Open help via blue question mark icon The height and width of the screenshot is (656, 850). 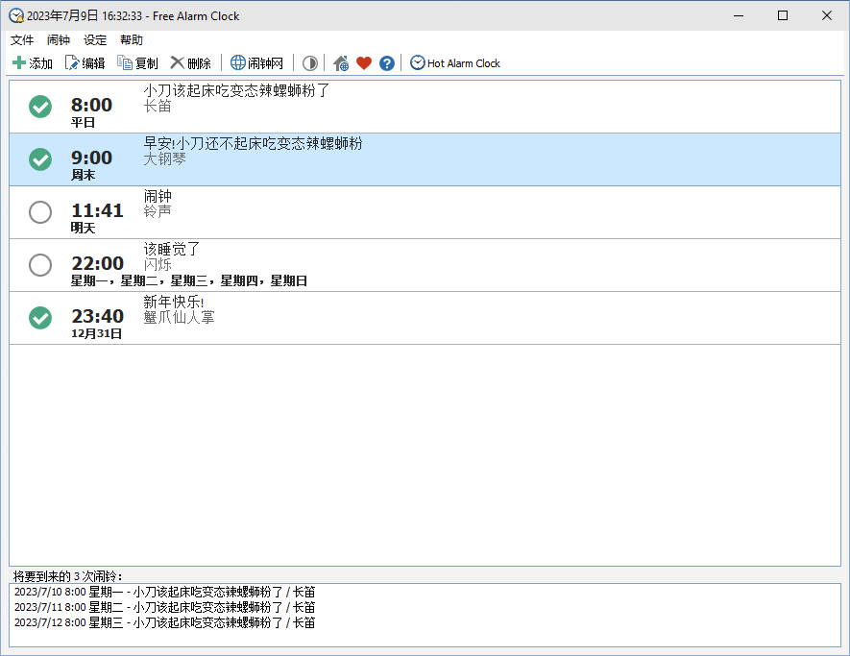(x=387, y=63)
